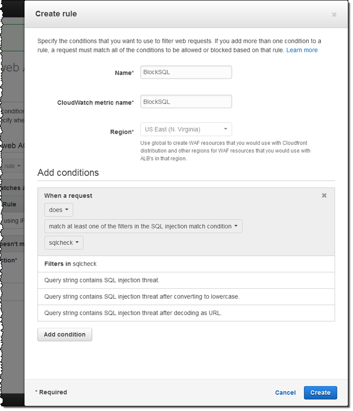Open the Learn more link
Image resolution: width=353 pixels, height=411 pixels.
302,50
